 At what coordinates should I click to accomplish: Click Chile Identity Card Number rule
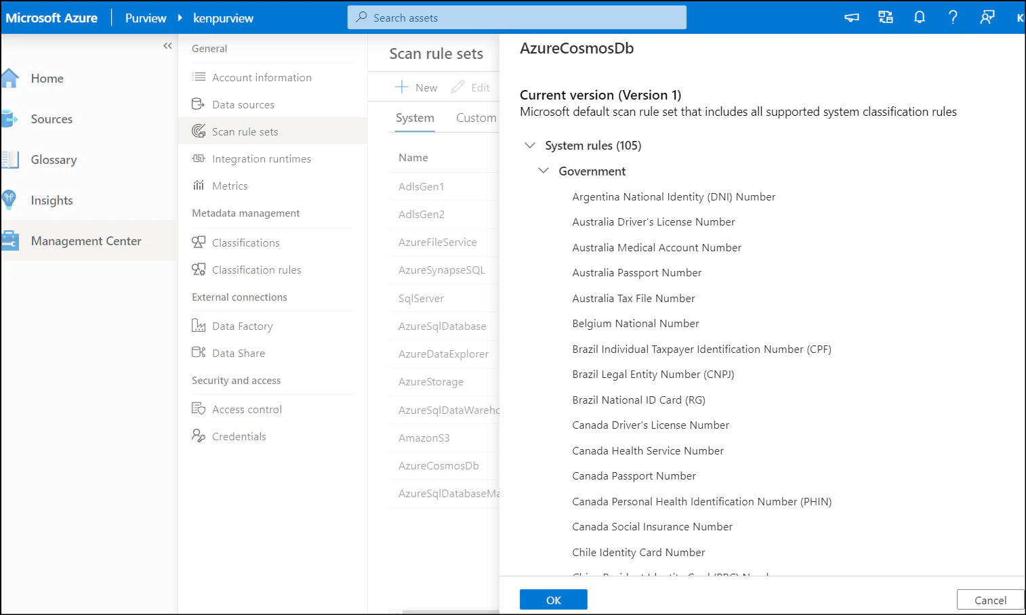638,552
